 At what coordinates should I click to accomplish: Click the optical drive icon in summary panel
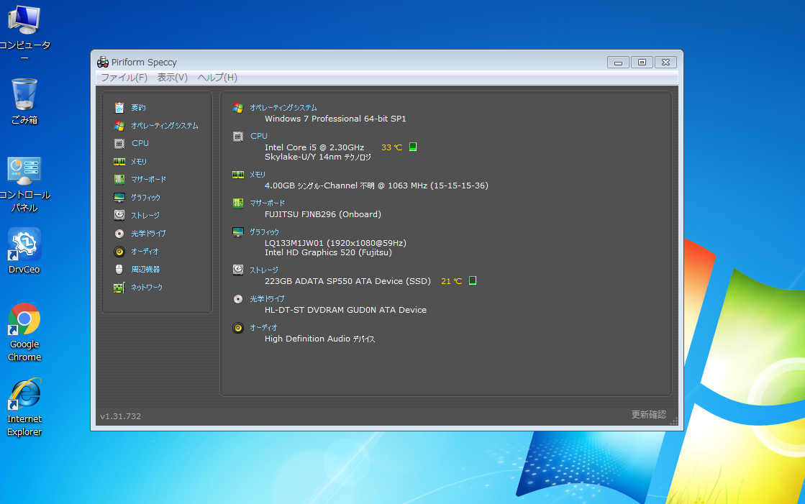[x=237, y=298]
